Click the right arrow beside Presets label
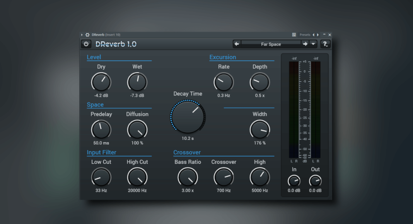413x224 pixels. pos(318,35)
